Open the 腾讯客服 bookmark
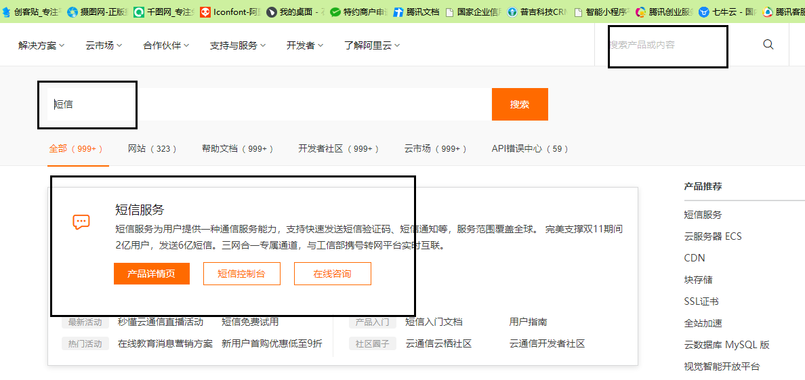This screenshot has height=380, width=805. click(783, 12)
